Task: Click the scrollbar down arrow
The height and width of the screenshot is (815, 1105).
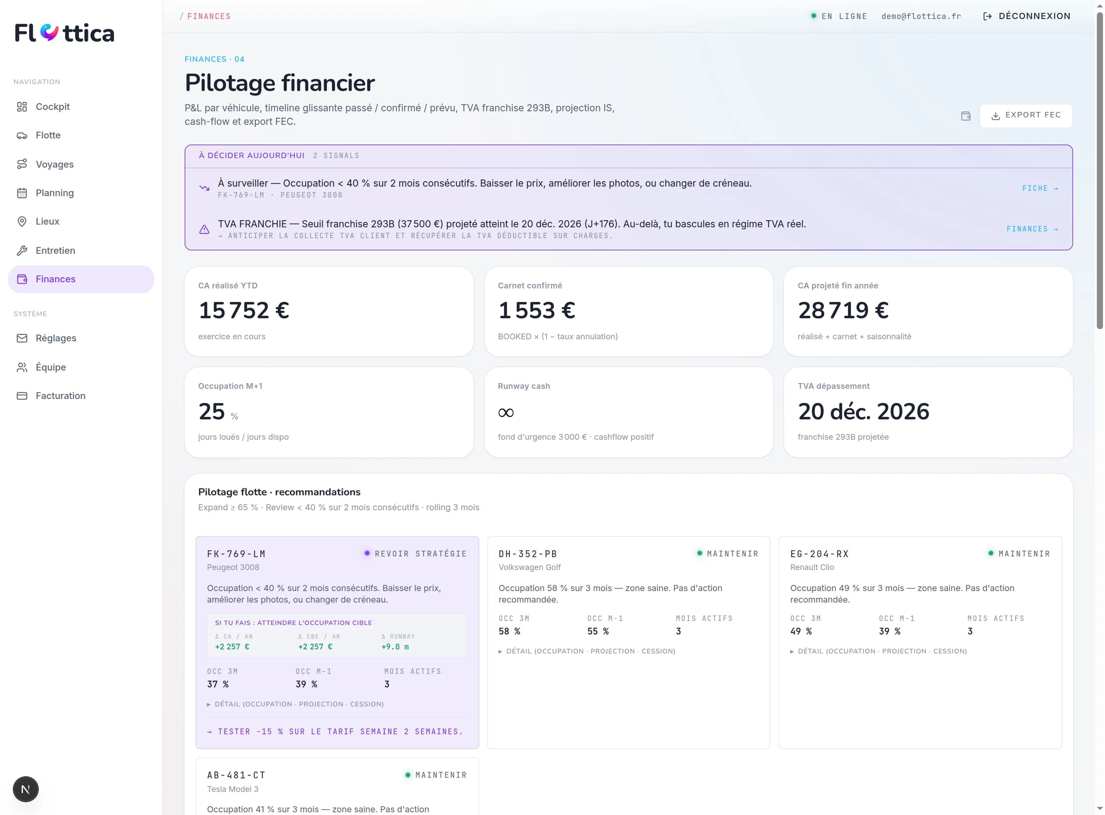Action: 1100,809
